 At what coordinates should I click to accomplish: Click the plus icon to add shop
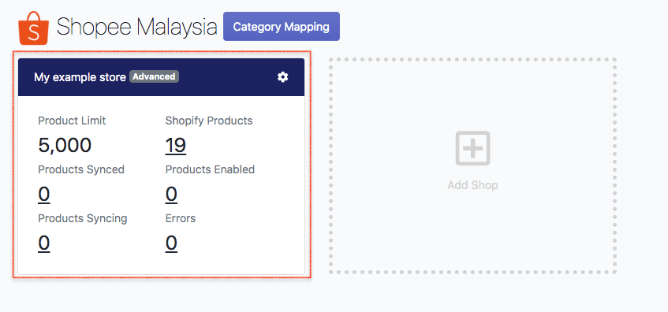[x=472, y=148]
